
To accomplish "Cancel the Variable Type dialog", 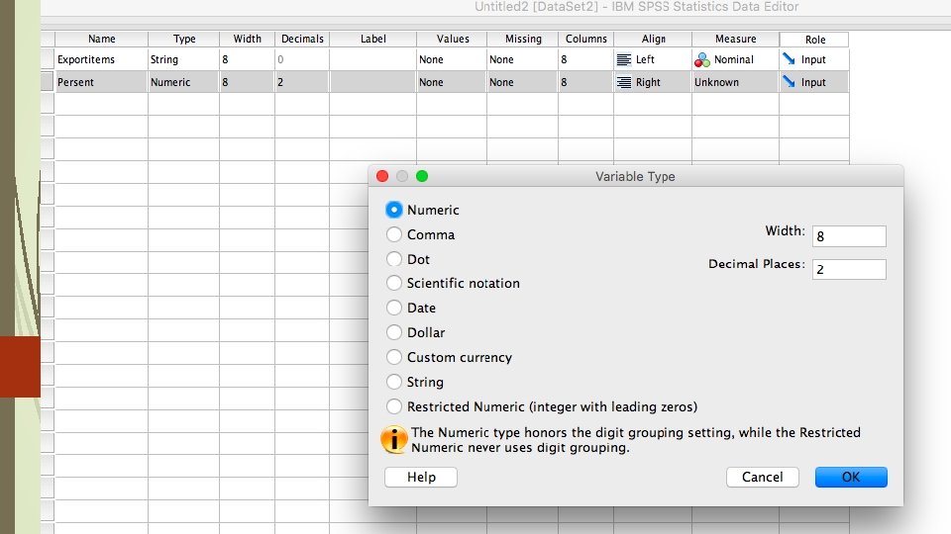I will coord(763,477).
